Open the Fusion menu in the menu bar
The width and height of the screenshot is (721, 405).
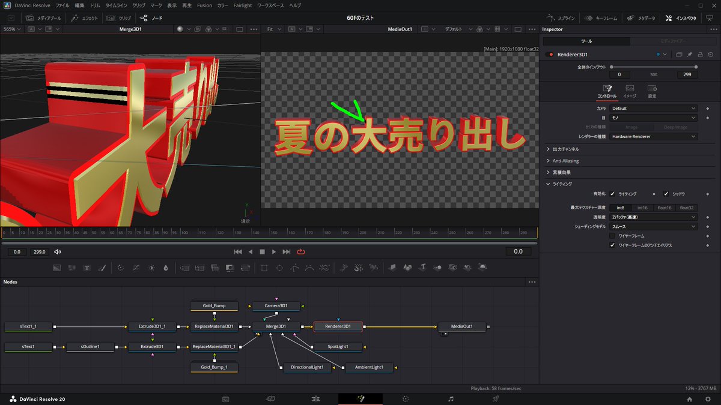pos(204,5)
